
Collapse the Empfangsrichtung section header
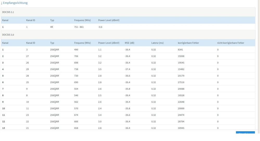14,3
